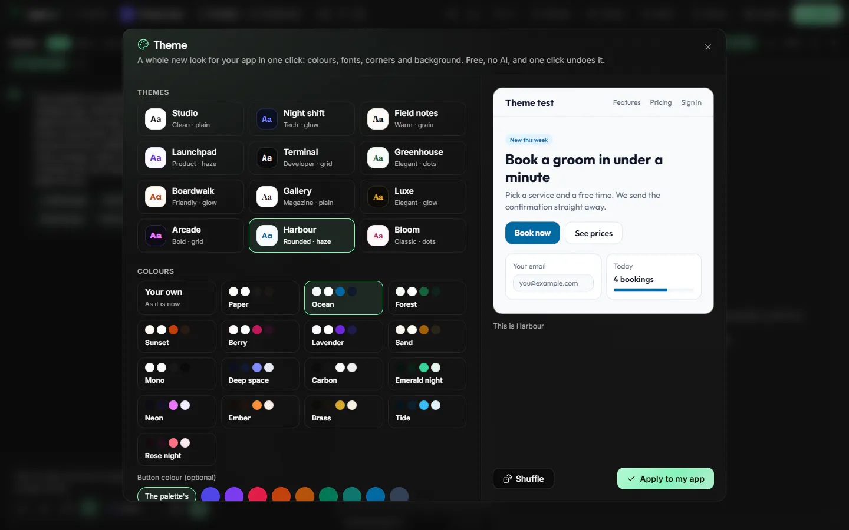Pick the Paper colour palette
This screenshot has width=849, height=530.
(x=260, y=298)
